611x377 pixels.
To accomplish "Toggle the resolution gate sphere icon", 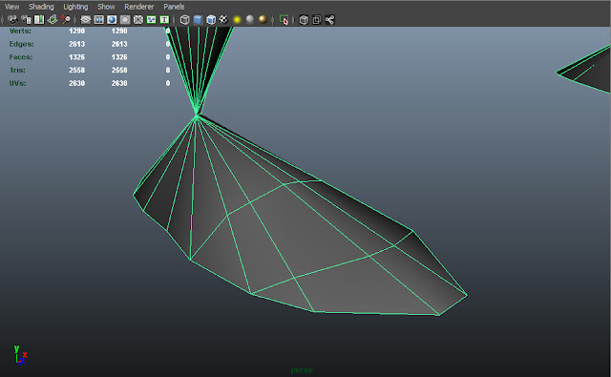I will (112, 19).
